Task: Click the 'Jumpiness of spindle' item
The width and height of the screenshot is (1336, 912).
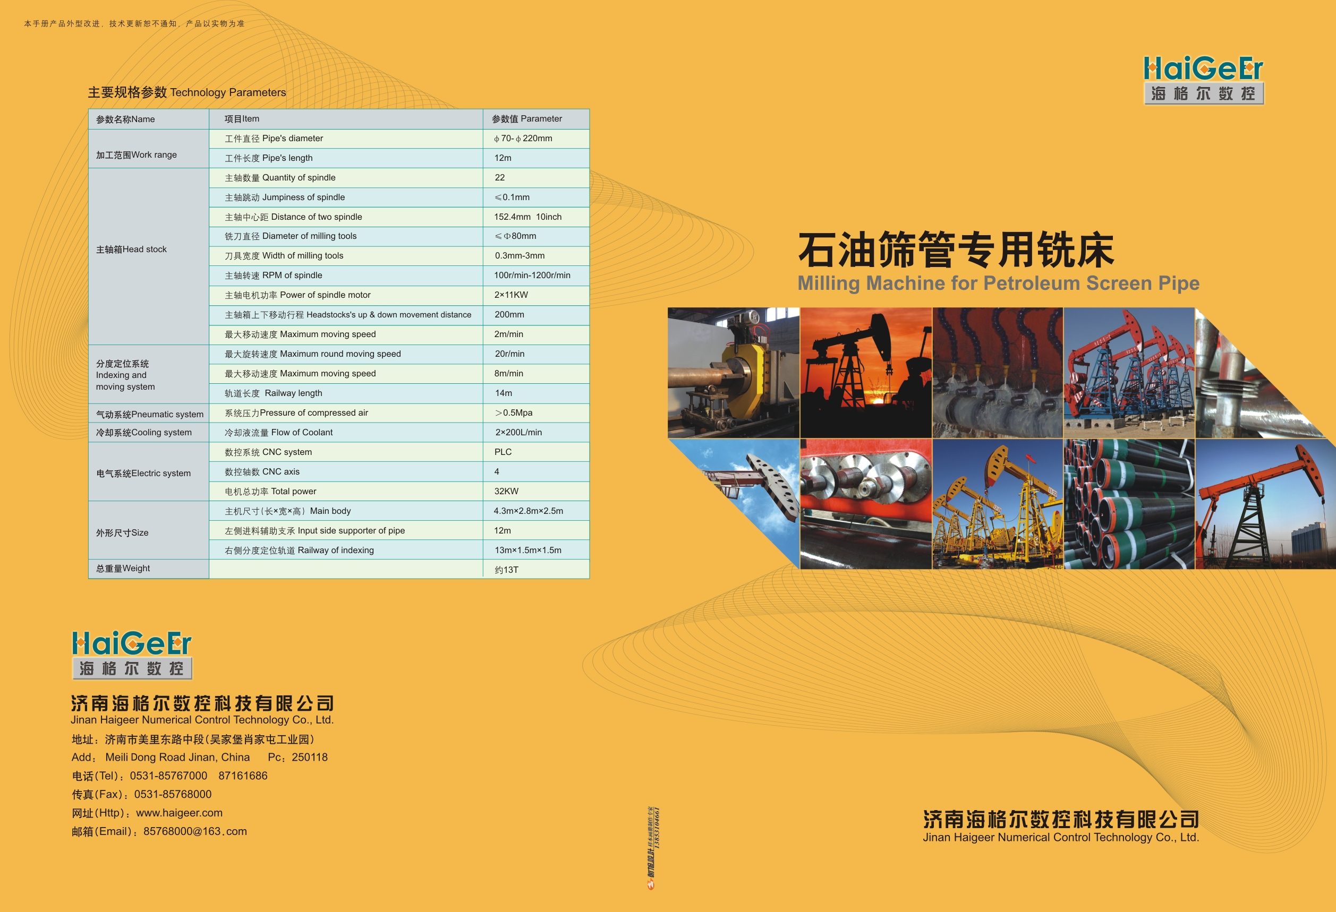Action: (x=346, y=197)
